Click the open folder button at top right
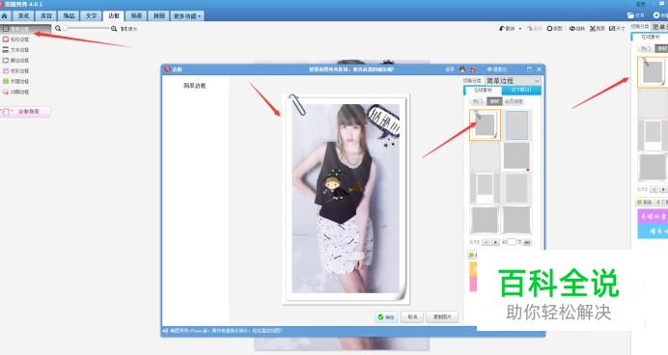Image resolution: width=668 pixels, height=355 pixels. 635,15
